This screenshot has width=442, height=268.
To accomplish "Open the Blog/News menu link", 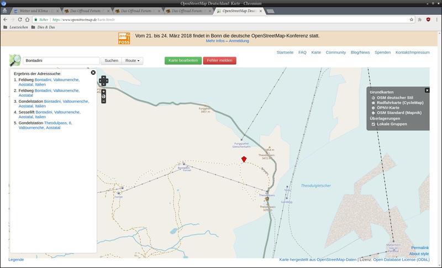I will pos(360,52).
